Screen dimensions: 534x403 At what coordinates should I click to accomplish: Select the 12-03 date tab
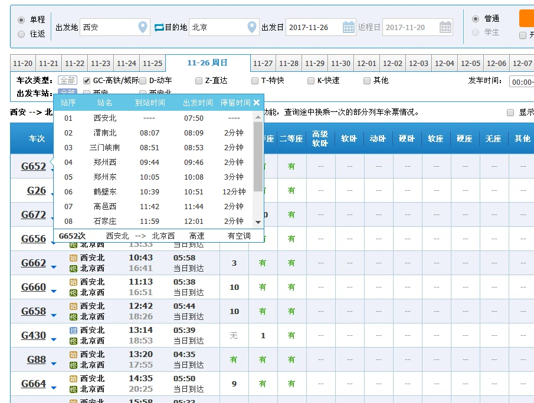418,62
